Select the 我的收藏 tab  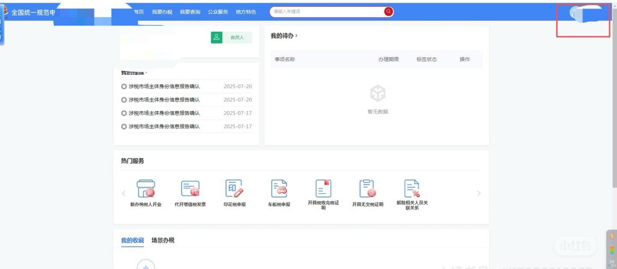(132, 240)
